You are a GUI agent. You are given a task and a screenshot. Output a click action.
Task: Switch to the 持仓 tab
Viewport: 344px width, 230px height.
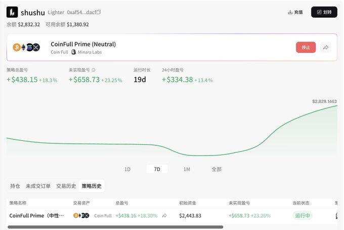15,186
